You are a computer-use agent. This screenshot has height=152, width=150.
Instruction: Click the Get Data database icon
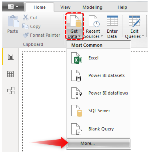coord(76,21)
